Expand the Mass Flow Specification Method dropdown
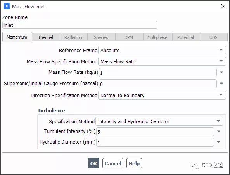This screenshot has width=230, height=175. point(162,61)
